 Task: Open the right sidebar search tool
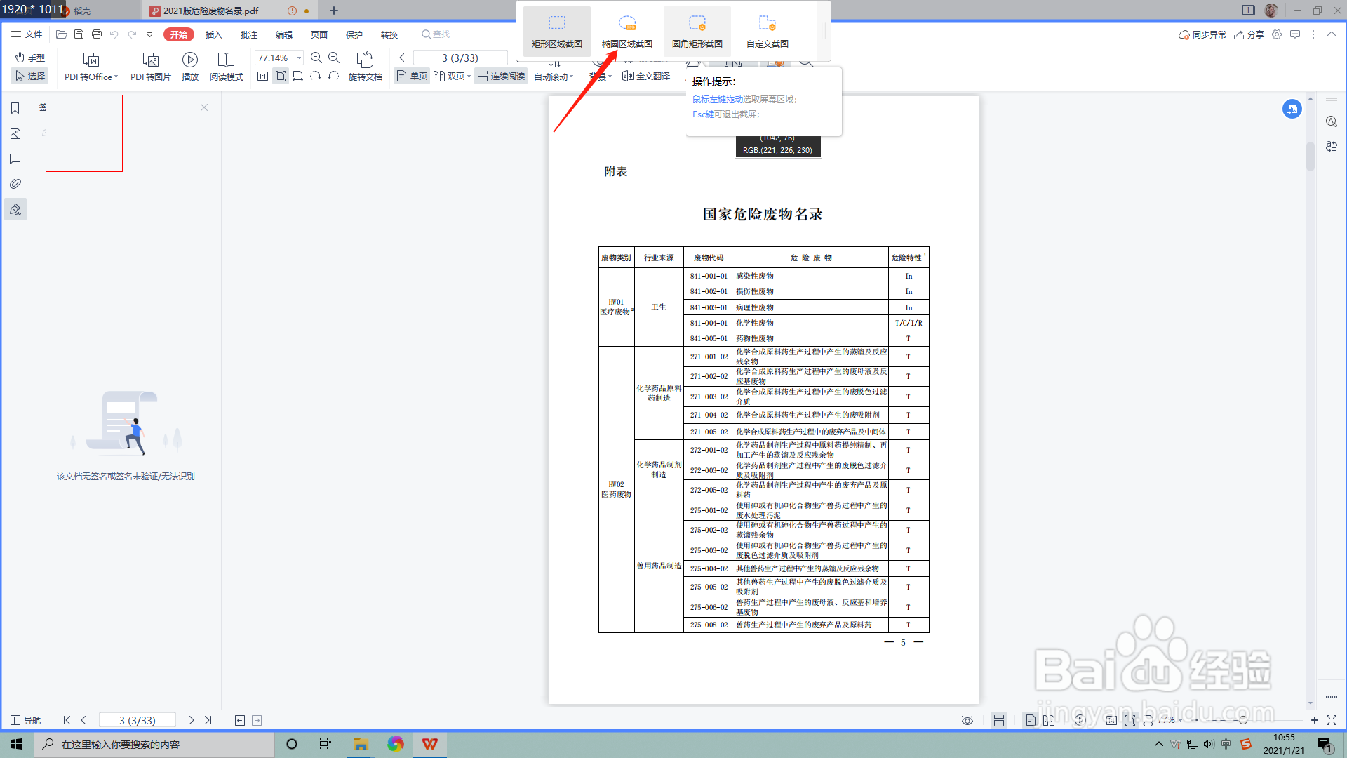click(1332, 121)
